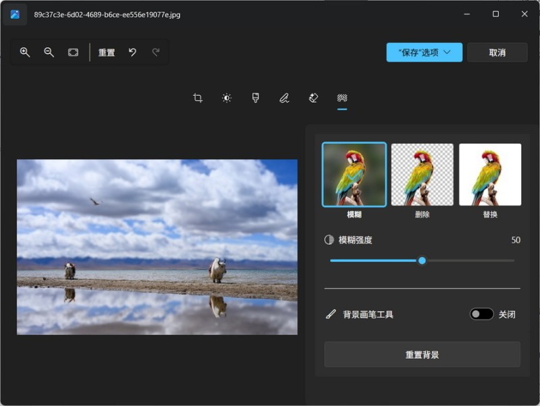Viewport: 540px width, 406px height.
Task: Open the brightness adjustment tool
Action: [x=227, y=98]
